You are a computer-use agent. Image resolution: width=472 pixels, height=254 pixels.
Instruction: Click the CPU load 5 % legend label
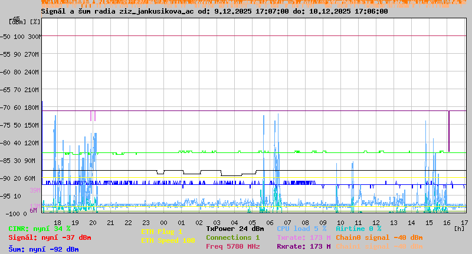click(301, 229)
